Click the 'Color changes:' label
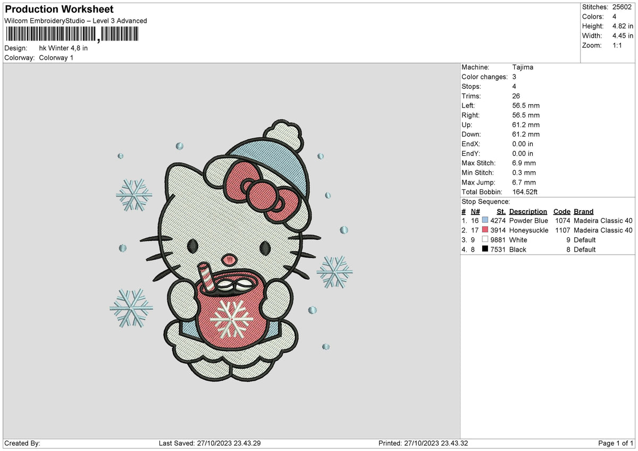 484,77
